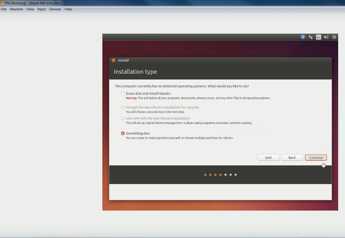
Task: Open the File menu
Action: click(4, 9)
